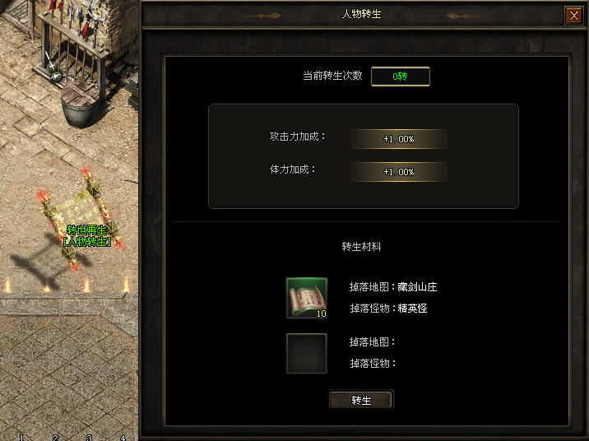Click the 转世再生 NPC scroll in the courtyard
Screen dimensions: 589x441
[x=81, y=218]
